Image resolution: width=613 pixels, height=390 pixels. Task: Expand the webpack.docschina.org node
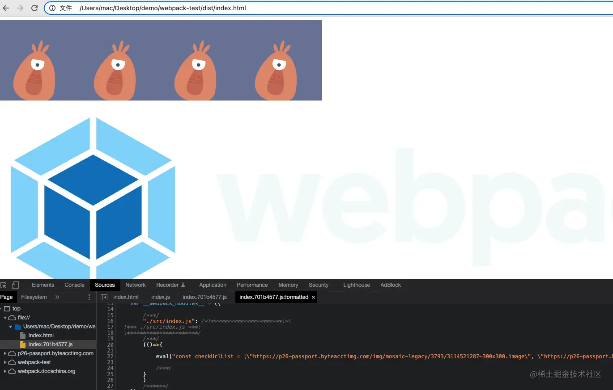click(x=5, y=371)
